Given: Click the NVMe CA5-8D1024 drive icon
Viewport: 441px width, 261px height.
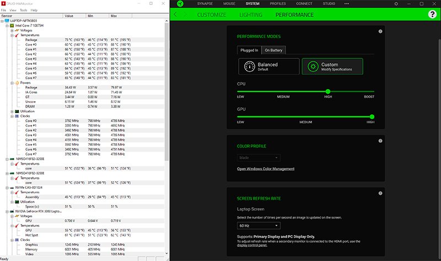Looking at the screenshot, I should click(x=12, y=188).
